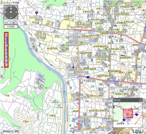Zoom in with the plus button
Screen dimensions: 146x134
pos(7,34)
